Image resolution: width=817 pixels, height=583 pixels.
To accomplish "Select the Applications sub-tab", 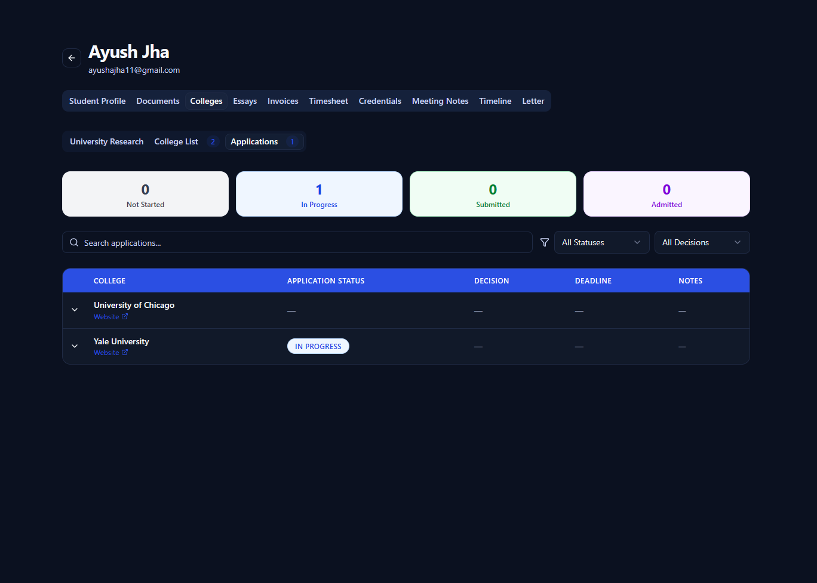I will tap(264, 141).
